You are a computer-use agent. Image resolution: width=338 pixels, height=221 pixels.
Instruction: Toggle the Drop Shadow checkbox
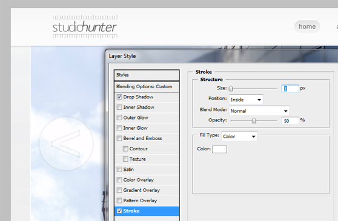119,97
